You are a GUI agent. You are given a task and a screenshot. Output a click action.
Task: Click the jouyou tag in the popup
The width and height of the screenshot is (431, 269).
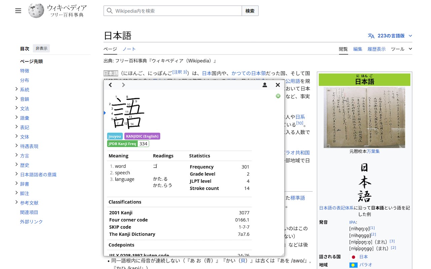pyautogui.click(x=114, y=136)
